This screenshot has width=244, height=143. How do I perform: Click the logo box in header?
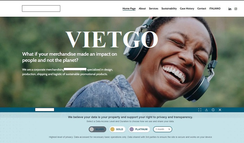tap(41, 9)
